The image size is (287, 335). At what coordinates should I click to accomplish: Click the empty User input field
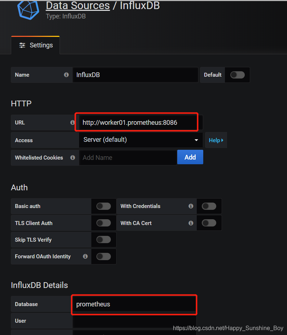pyautogui.click(x=134, y=321)
